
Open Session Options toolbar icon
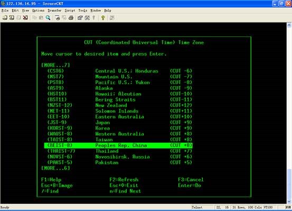tap(80, 18)
